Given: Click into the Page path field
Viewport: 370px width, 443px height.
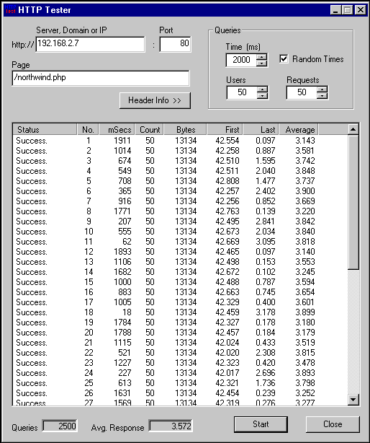Looking at the screenshot, I should (x=101, y=78).
